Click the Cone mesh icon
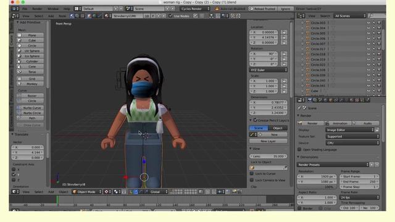This screenshot has width=395, height=222. [x=19, y=67]
